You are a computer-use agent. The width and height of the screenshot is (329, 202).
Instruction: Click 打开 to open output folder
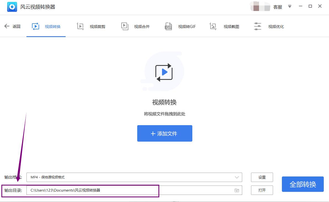point(262,190)
